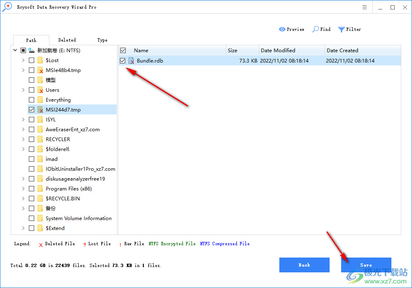The width and height of the screenshot is (412, 288).
Task: Click the drive icon next to 新加载卷
Action: (32, 50)
